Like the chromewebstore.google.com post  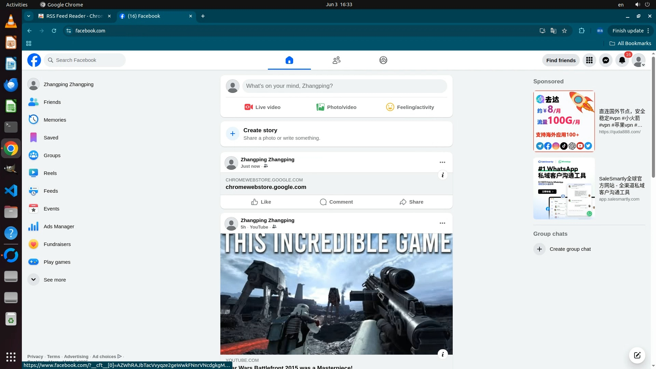(x=261, y=202)
